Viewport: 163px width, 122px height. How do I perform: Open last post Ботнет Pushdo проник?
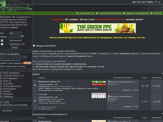coord(123,82)
